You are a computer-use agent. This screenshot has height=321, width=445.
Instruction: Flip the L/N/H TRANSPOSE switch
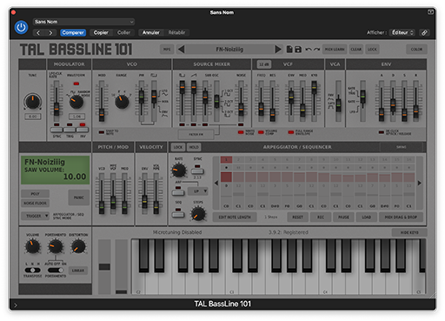tap(32, 271)
